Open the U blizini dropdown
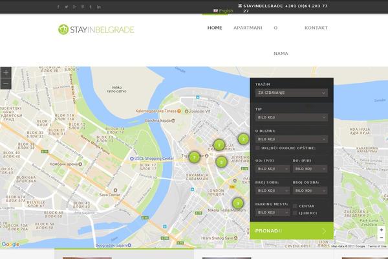This screenshot has width=388, height=259. [292, 139]
